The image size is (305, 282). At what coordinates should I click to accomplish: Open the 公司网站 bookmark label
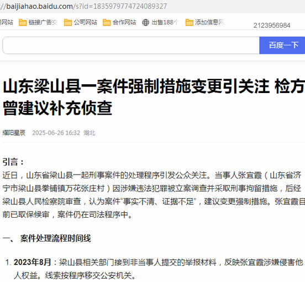[85, 22]
